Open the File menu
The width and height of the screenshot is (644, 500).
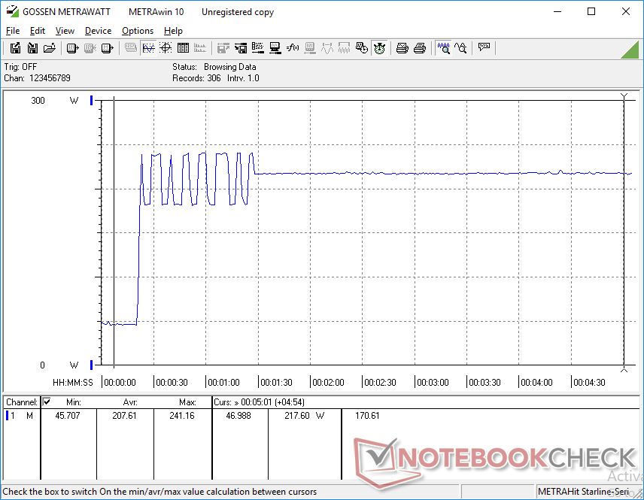[x=13, y=31]
